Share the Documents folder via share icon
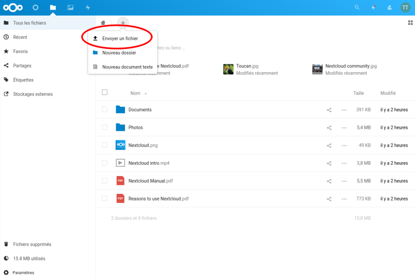 329,110
